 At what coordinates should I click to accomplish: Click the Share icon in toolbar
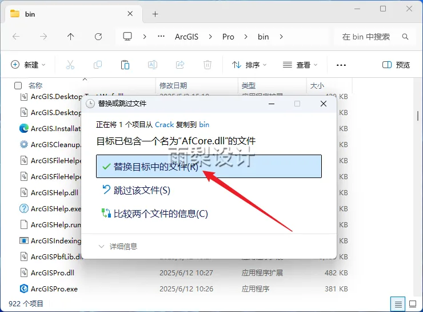[180, 65]
